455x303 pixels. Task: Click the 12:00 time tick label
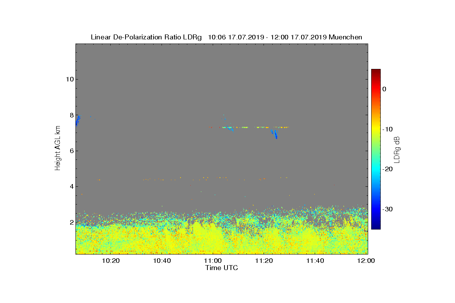tap(366, 261)
